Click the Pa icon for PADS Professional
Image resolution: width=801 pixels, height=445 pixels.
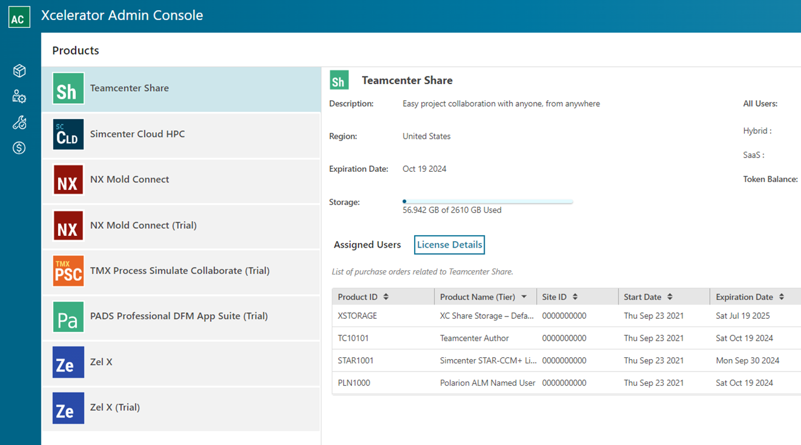tap(68, 317)
